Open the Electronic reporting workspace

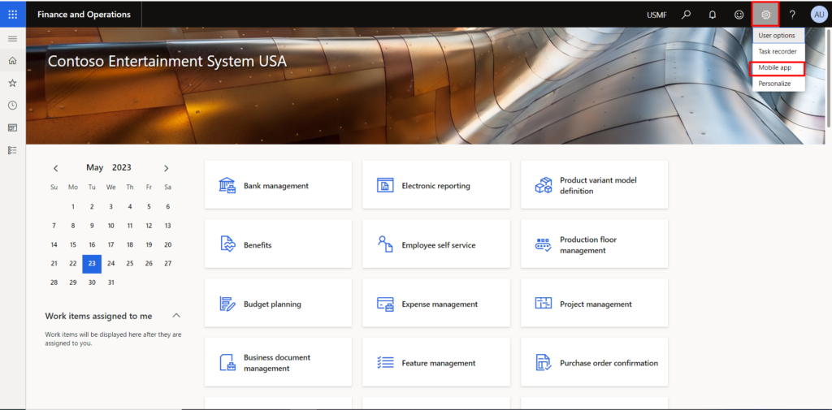[x=436, y=184]
